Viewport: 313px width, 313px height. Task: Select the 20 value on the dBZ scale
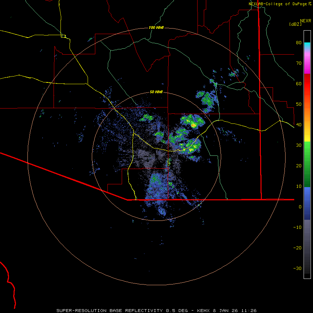point(299,166)
